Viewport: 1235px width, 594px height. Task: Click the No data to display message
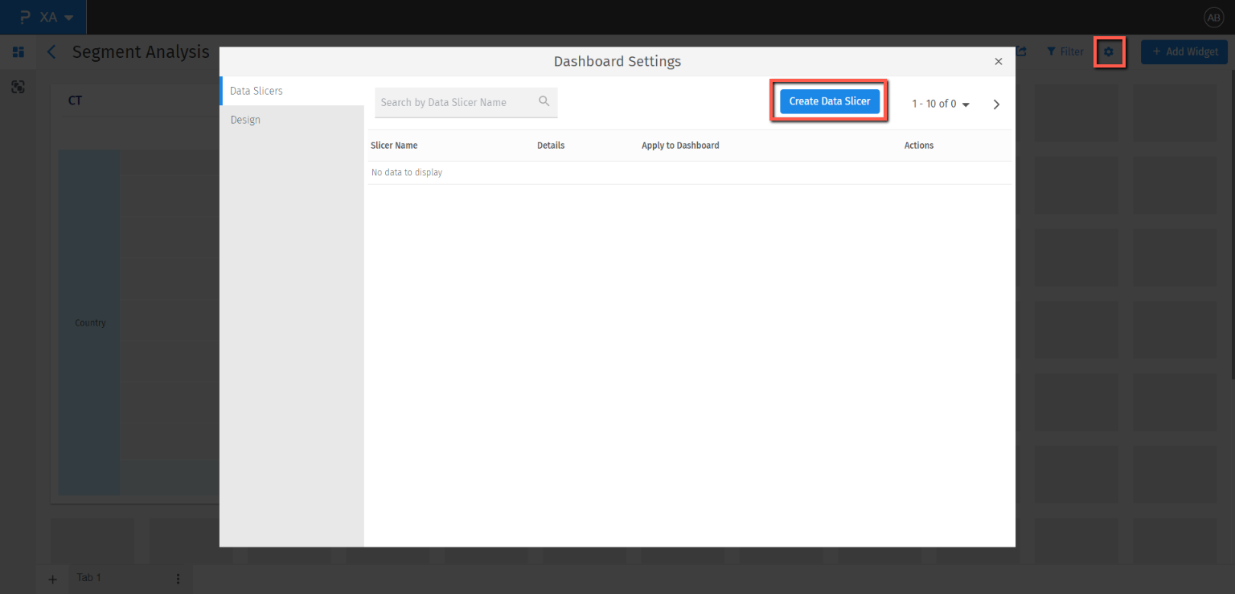(407, 173)
